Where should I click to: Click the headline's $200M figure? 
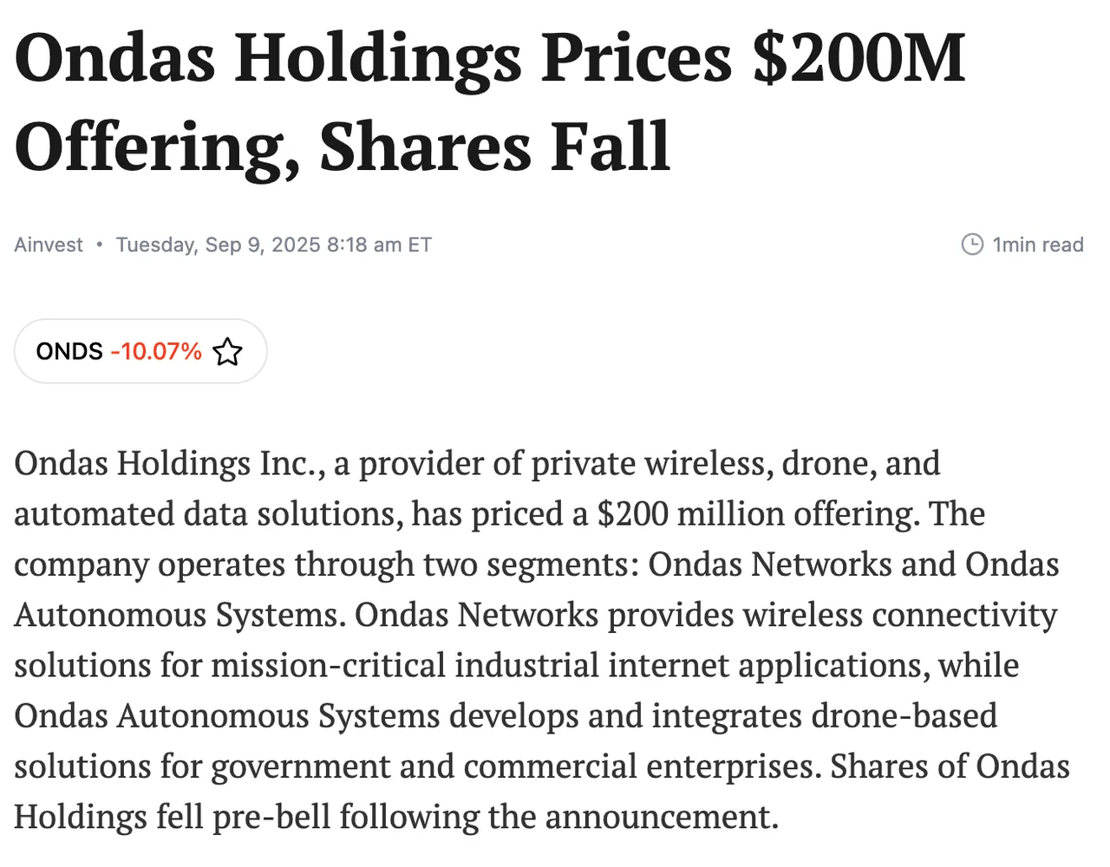click(x=859, y=58)
